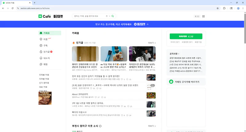Click the chocolate advertisement image in sidebar
This screenshot has width=246, height=132.
coord(45,98)
